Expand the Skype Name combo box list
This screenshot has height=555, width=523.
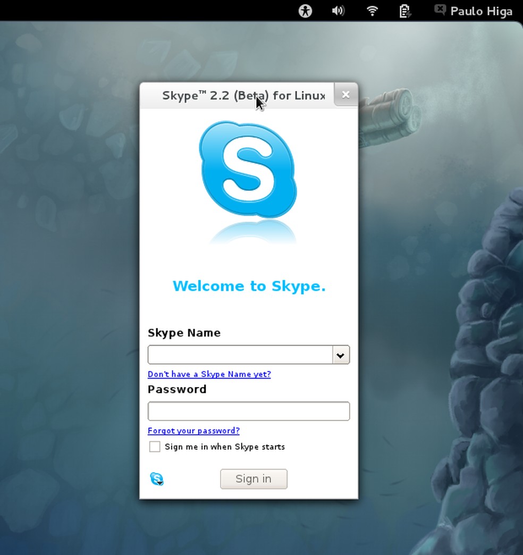(341, 355)
